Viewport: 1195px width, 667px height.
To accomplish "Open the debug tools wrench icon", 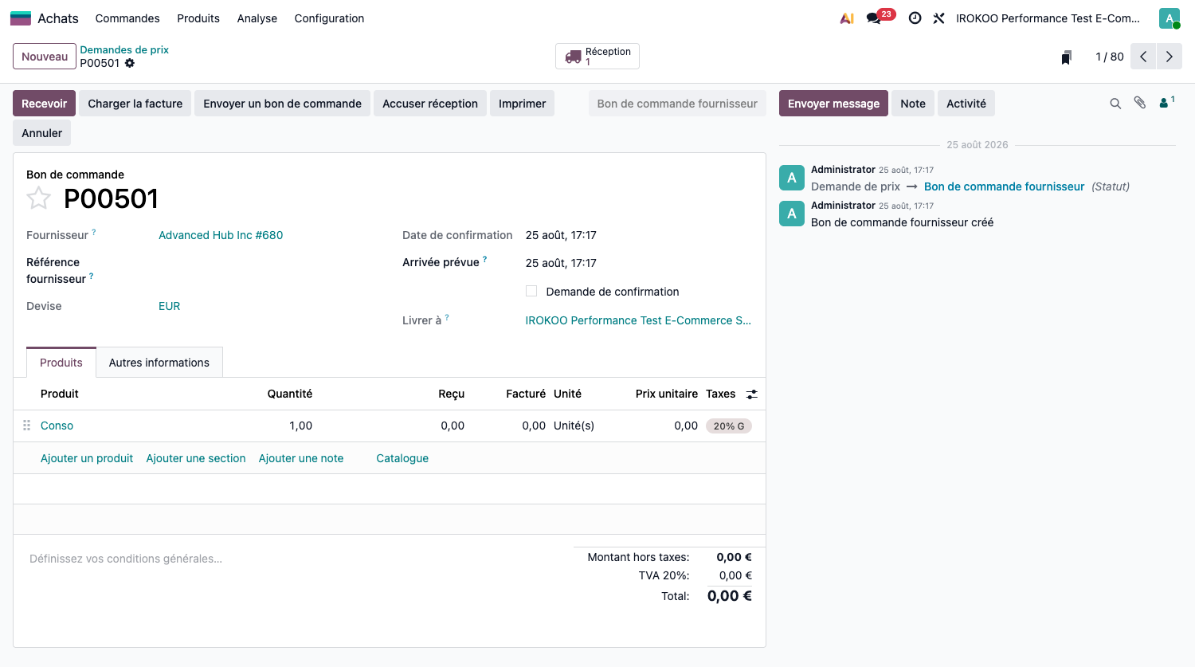I will (x=938, y=18).
